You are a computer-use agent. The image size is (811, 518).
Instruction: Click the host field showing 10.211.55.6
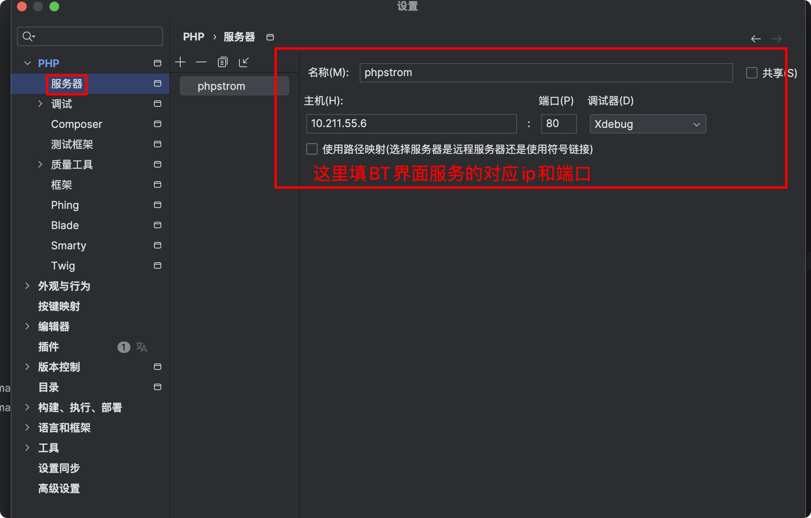[x=411, y=123]
